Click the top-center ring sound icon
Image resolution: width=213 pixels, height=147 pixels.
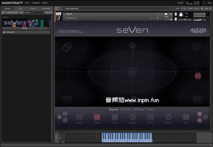[x=133, y=45]
